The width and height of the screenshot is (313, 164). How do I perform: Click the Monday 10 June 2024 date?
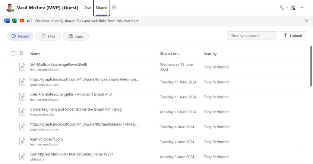click(178, 112)
